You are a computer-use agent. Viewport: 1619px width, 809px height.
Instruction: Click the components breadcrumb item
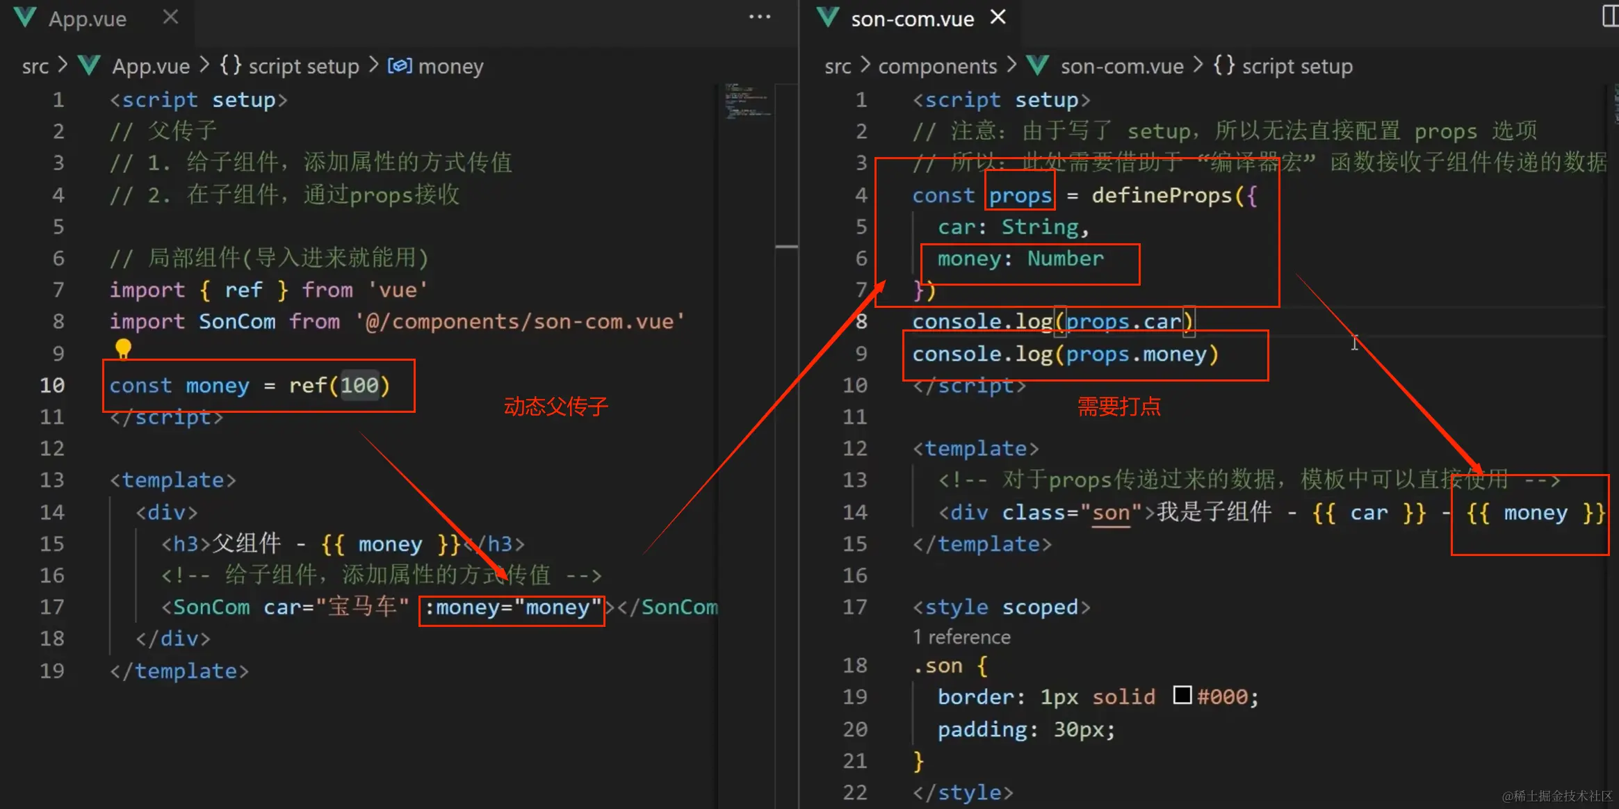pos(937,66)
